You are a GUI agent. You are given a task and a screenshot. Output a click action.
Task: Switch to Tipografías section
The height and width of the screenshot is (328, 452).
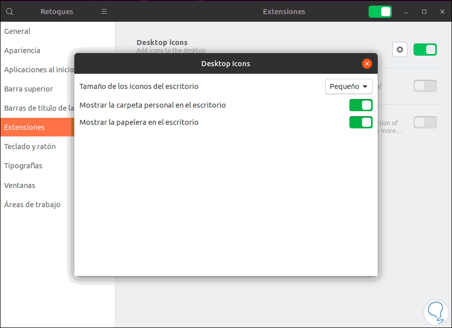tap(23, 166)
